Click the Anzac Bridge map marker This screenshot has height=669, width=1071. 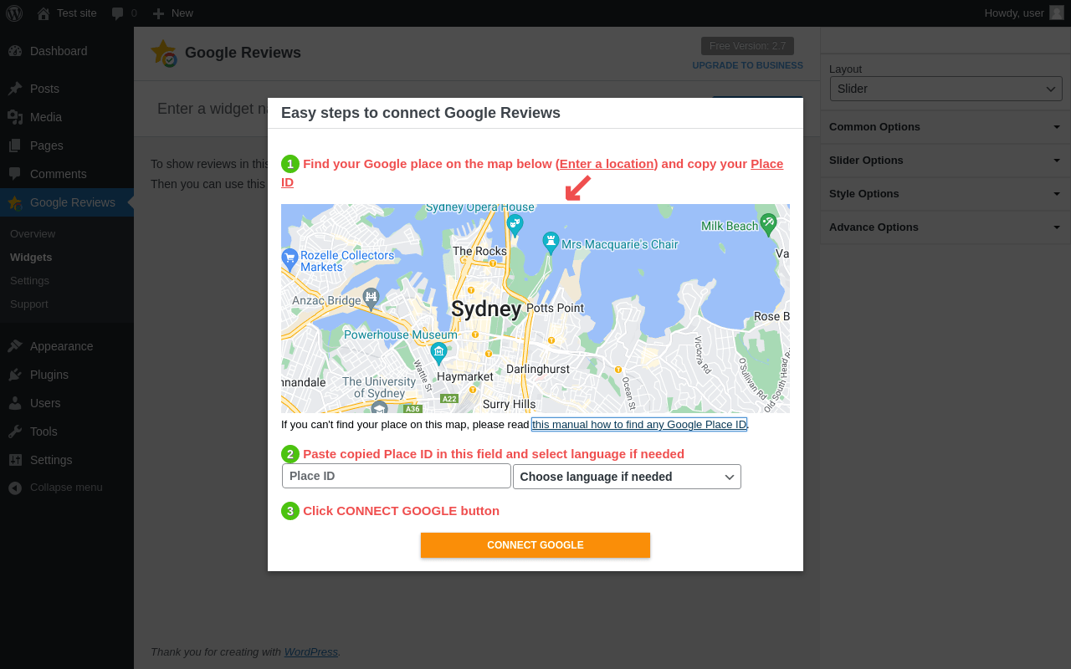point(372,299)
